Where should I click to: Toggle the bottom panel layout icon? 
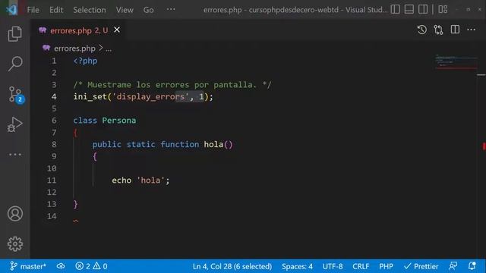point(409,10)
